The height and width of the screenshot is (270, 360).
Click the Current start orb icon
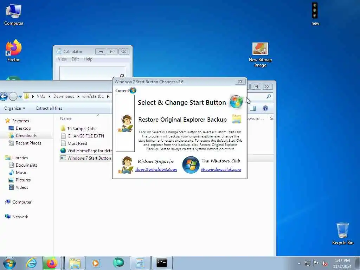pos(133,90)
